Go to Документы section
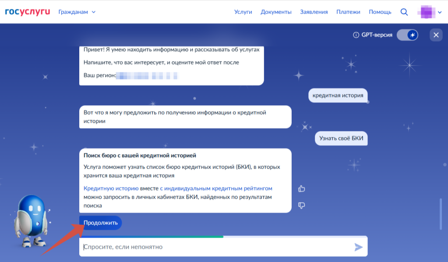 pyautogui.click(x=276, y=12)
